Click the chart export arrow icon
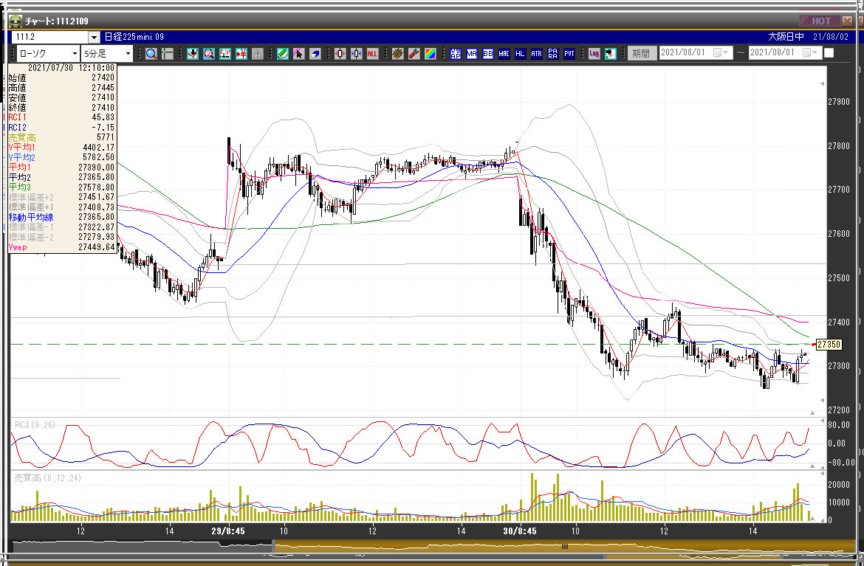The image size is (864, 566). (610, 53)
